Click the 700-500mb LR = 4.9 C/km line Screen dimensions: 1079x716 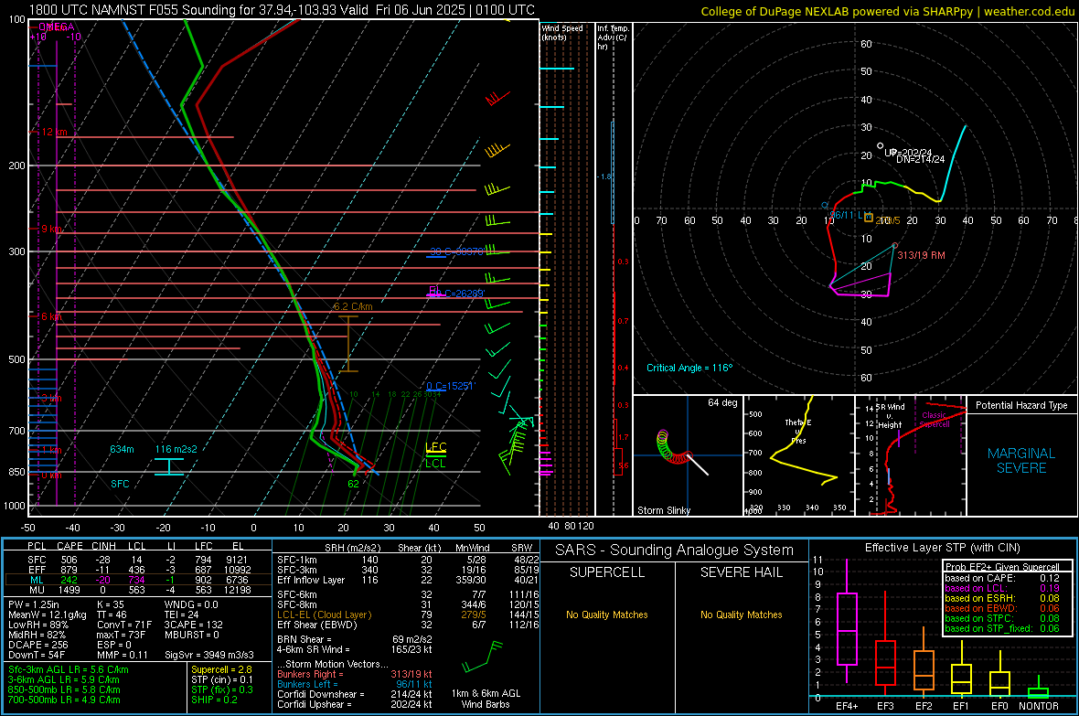pos(64,700)
